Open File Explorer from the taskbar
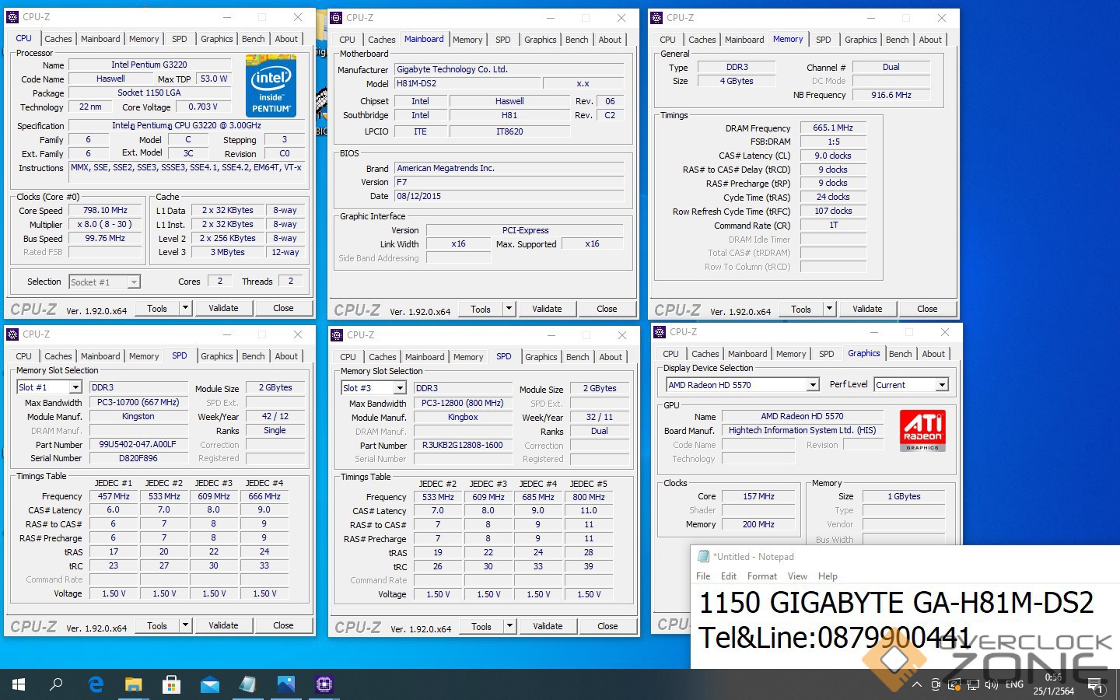 pos(134,684)
